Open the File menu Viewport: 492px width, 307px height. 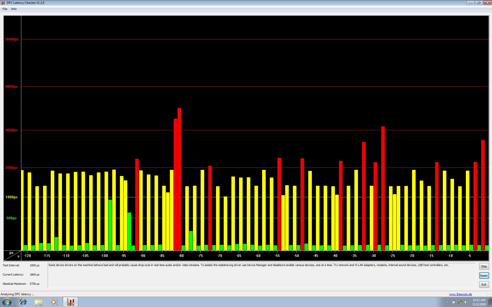point(5,9)
